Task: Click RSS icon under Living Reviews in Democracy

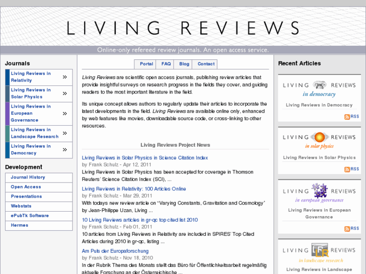Action: point(347,117)
